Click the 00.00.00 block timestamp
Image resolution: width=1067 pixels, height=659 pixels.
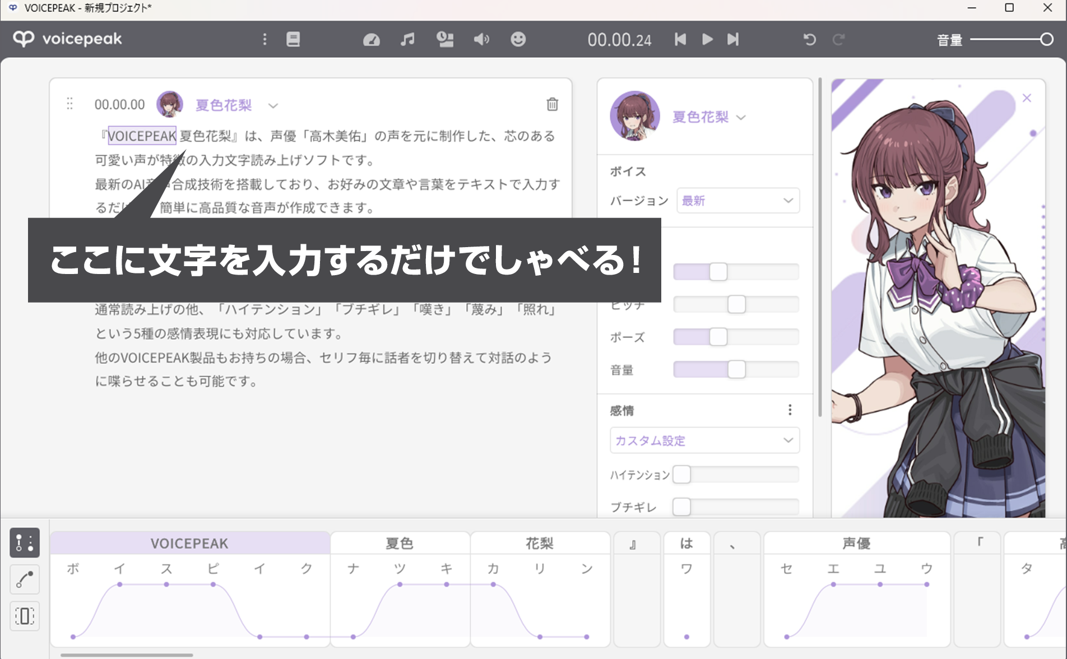pyautogui.click(x=119, y=105)
